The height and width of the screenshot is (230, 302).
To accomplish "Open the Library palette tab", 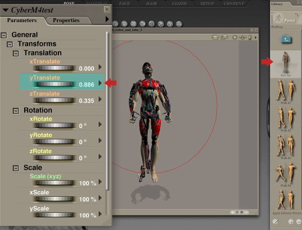I will pos(277,4).
